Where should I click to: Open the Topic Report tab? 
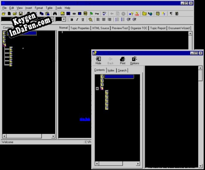(x=158, y=28)
